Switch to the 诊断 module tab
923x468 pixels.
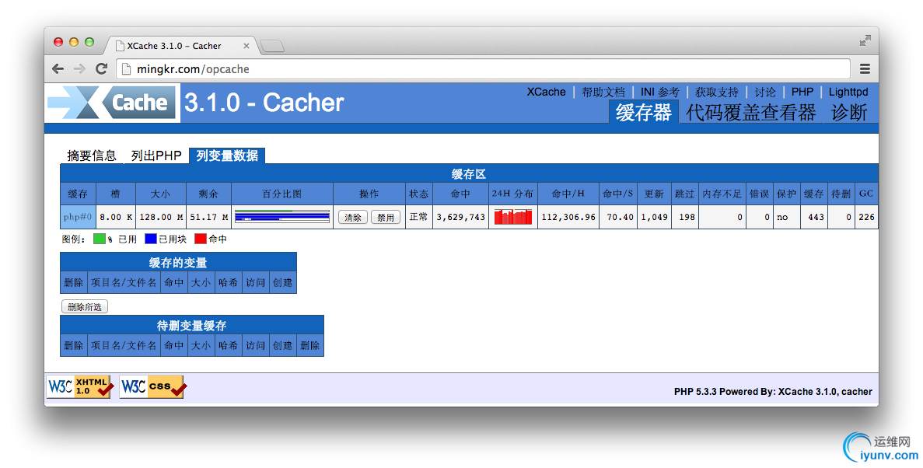[849, 112]
